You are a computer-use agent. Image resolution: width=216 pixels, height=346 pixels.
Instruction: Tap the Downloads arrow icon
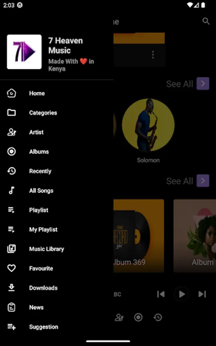[x=12, y=288]
